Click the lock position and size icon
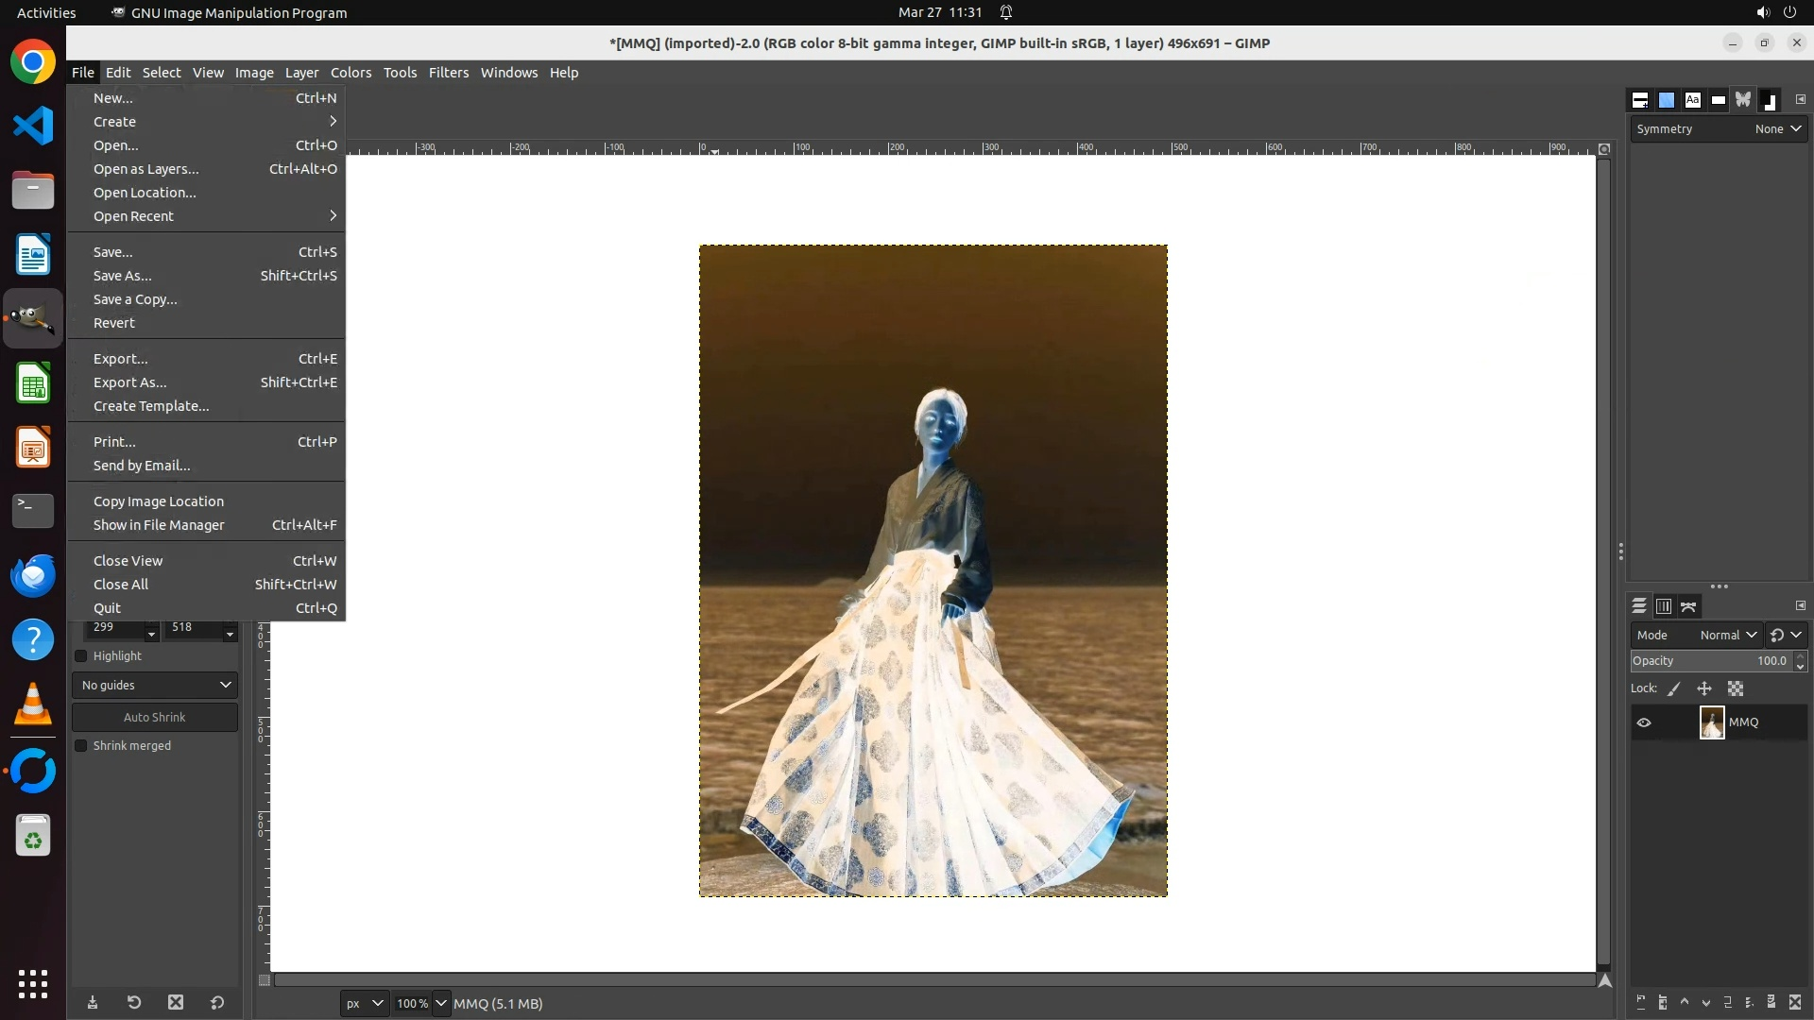The image size is (1814, 1020). point(1704,688)
